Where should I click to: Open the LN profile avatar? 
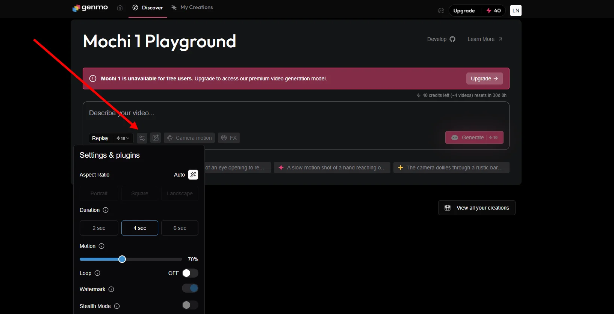pos(516,11)
